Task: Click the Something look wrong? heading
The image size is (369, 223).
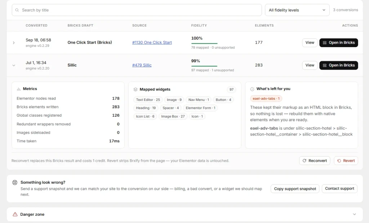Action: [x=43, y=182]
